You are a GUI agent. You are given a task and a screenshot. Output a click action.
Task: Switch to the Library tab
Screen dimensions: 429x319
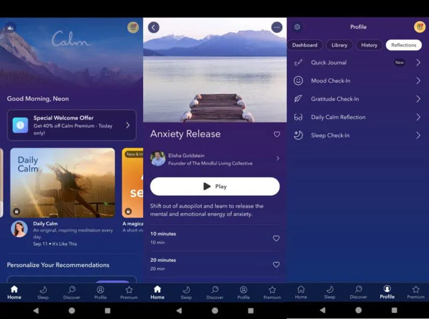pos(339,45)
